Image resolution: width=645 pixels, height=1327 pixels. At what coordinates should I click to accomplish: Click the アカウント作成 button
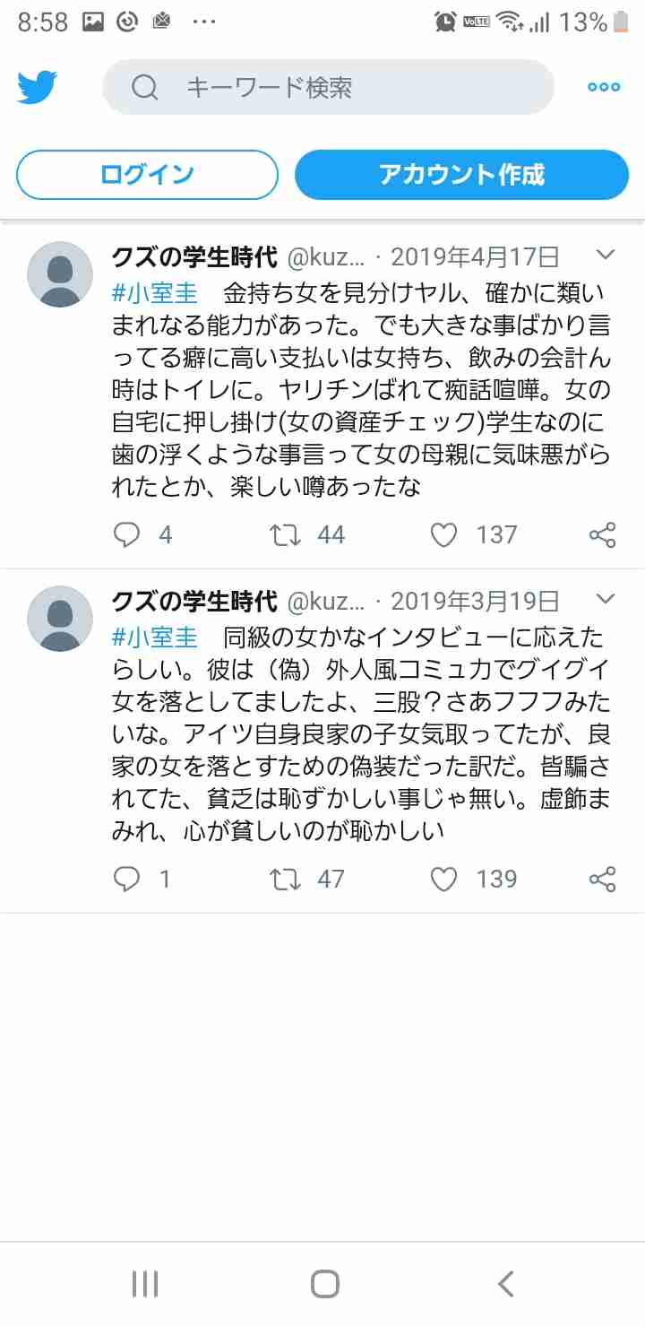tap(461, 174)
